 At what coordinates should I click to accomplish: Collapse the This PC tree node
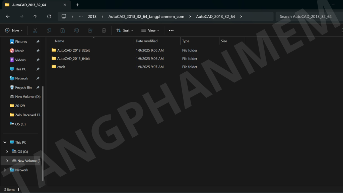5,142
